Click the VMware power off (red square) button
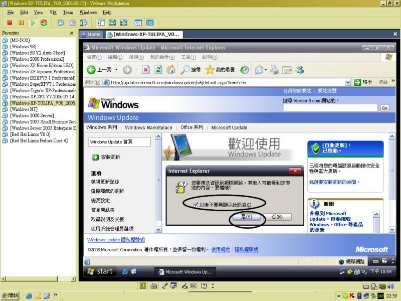Screen dimensions: 401x301 [x=10, y=23]
